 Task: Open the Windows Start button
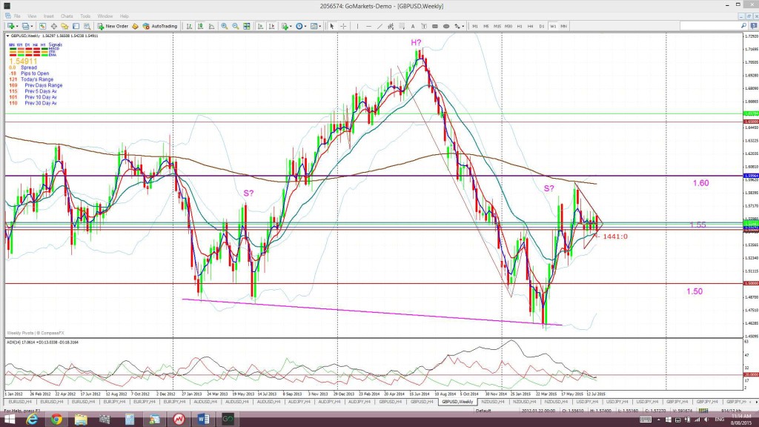pyautogui.click(x=9, y=420)
